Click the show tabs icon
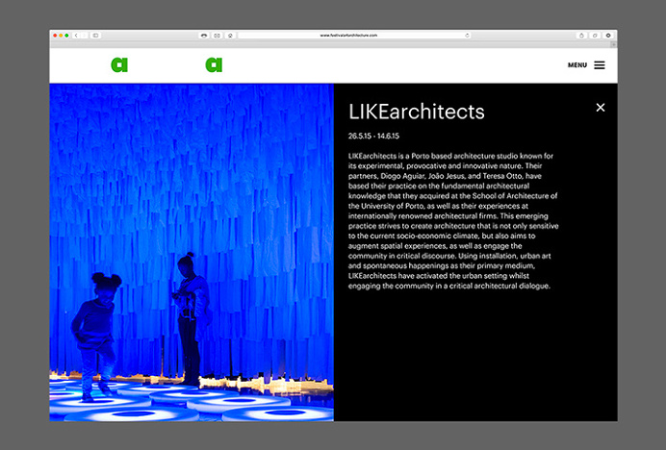Screen dimensions: 666x450 point(595,36)
